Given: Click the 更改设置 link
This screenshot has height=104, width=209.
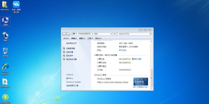Looking at the screenshot, I should click(137, 59).
